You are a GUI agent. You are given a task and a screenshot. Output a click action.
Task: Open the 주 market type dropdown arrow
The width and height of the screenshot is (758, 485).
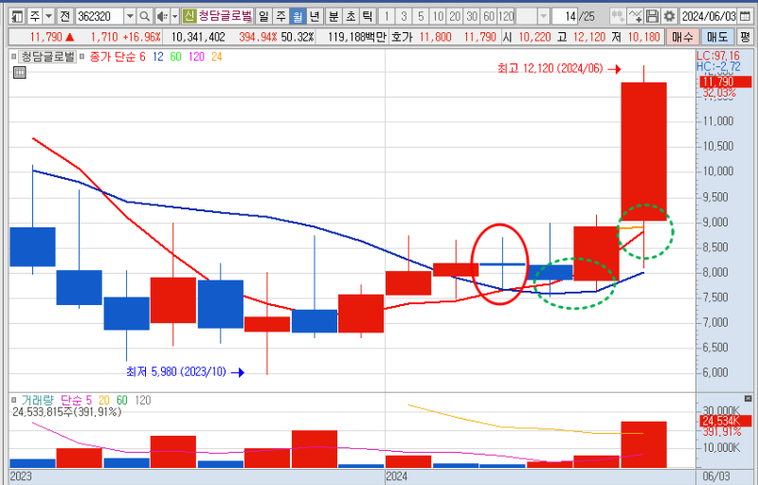tap(49, 16)
